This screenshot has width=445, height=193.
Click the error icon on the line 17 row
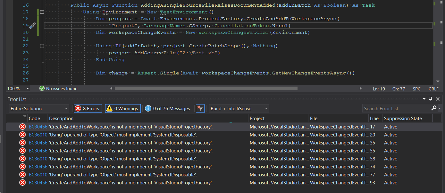click(x=22, y=127)
